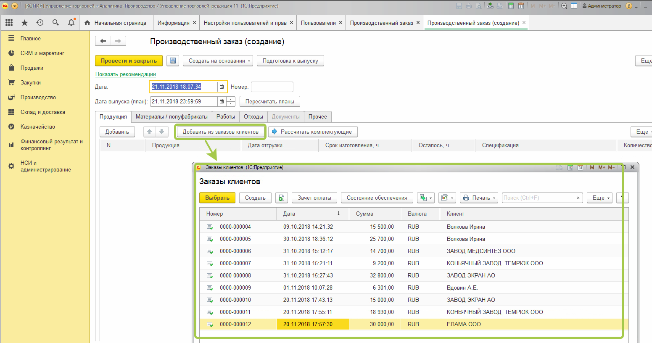Focus the Поиск (Ctrl+F) search field
Image resolution: width=652 pixels, height=343 pixels.
(x=538, y=198)
